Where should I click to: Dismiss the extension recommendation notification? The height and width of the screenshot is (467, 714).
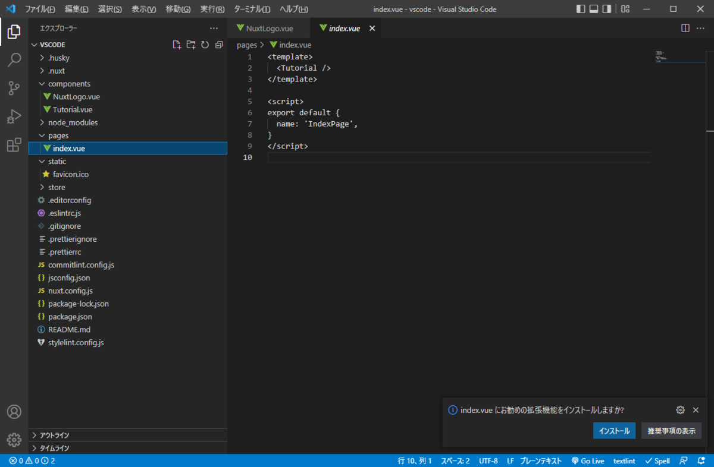[696, 410]
